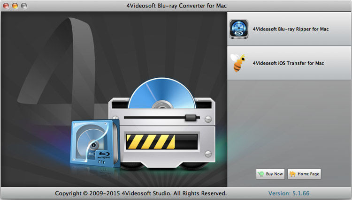Click the iOS Transfer bee icon
This screenshot has width=352, height=200.
(237, 63)
